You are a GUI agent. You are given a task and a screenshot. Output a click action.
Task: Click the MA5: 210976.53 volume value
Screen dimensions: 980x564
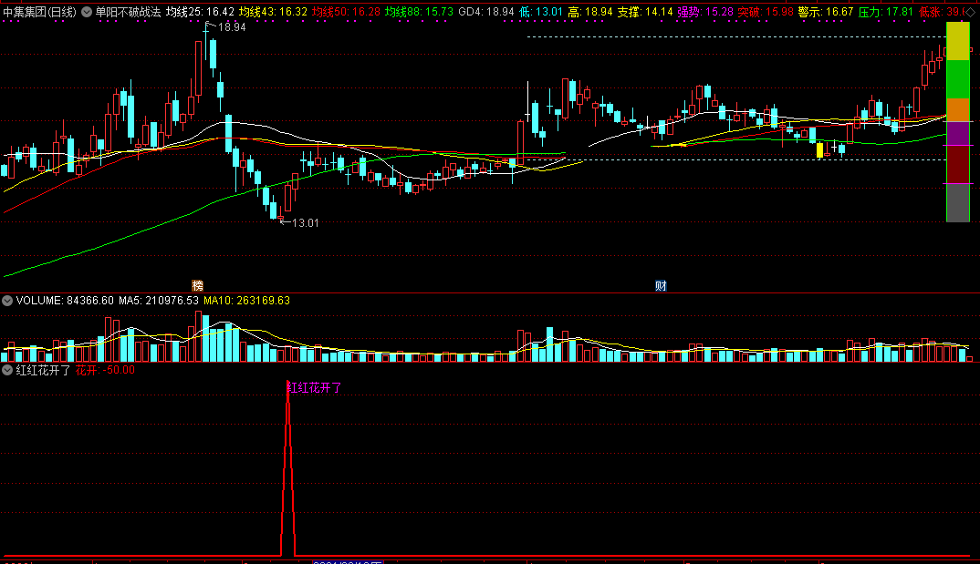(x=159, y=301)
